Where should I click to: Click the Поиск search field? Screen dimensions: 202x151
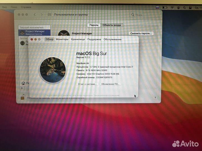point(145,15)
